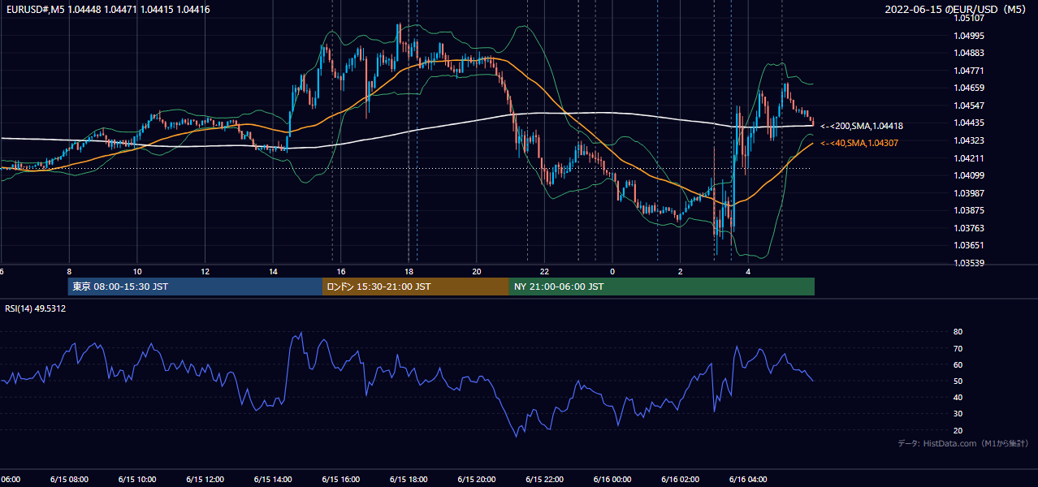Click price axis value 1.04995

pos(970,36)
